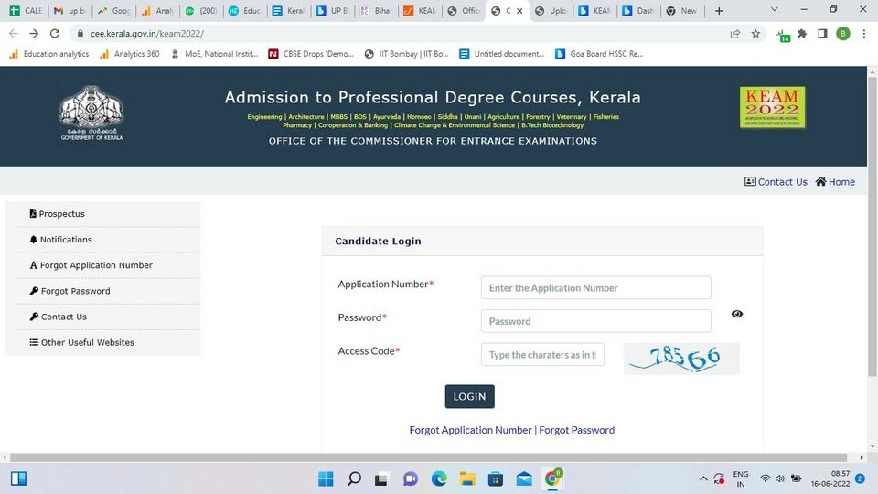This screenshot has height=494, width=878.
Task: Open the Windows Start menu
Action: [326, 478]
